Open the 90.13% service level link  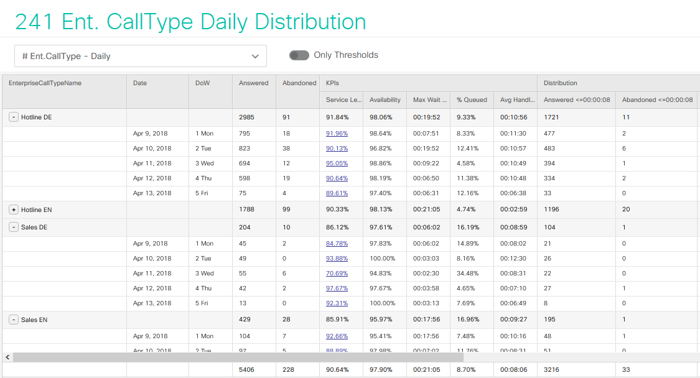(x=337, y=148)
